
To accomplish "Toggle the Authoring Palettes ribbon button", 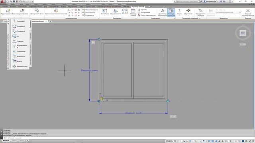I will (x=171, y=12).
